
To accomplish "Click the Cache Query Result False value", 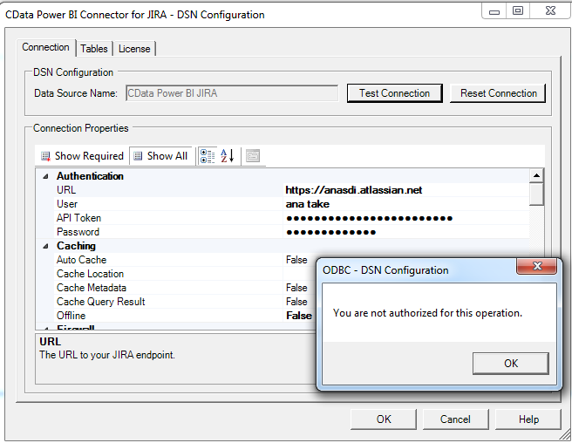I will pos(296,302).
